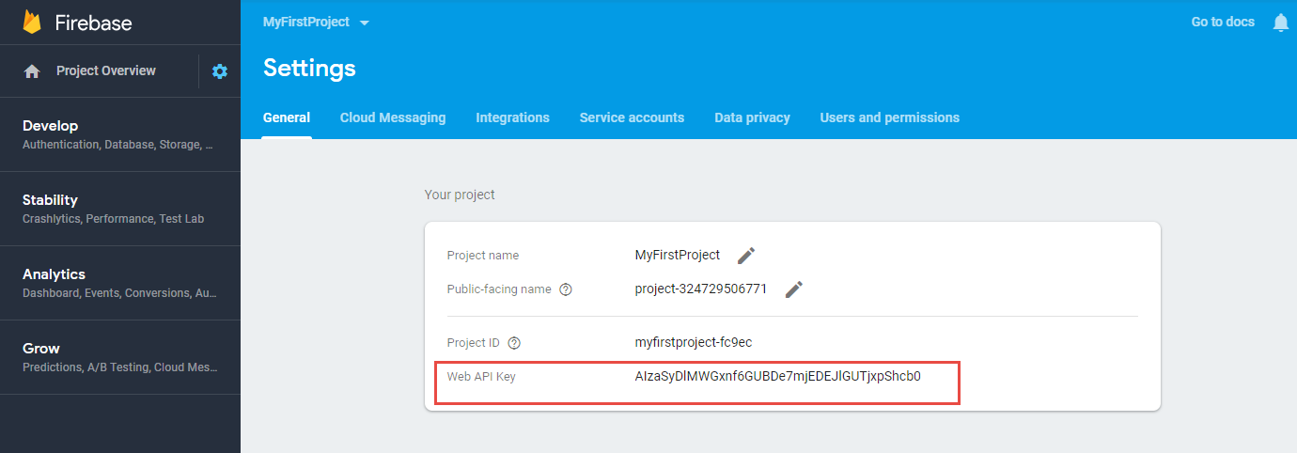Select the Project ID value myfirstproject-fc9ec
Viewport: 1297px width, 453px height.
coord(694,342)
